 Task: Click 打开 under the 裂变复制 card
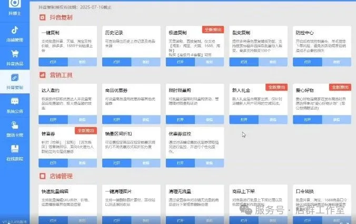tap(243, 62)
